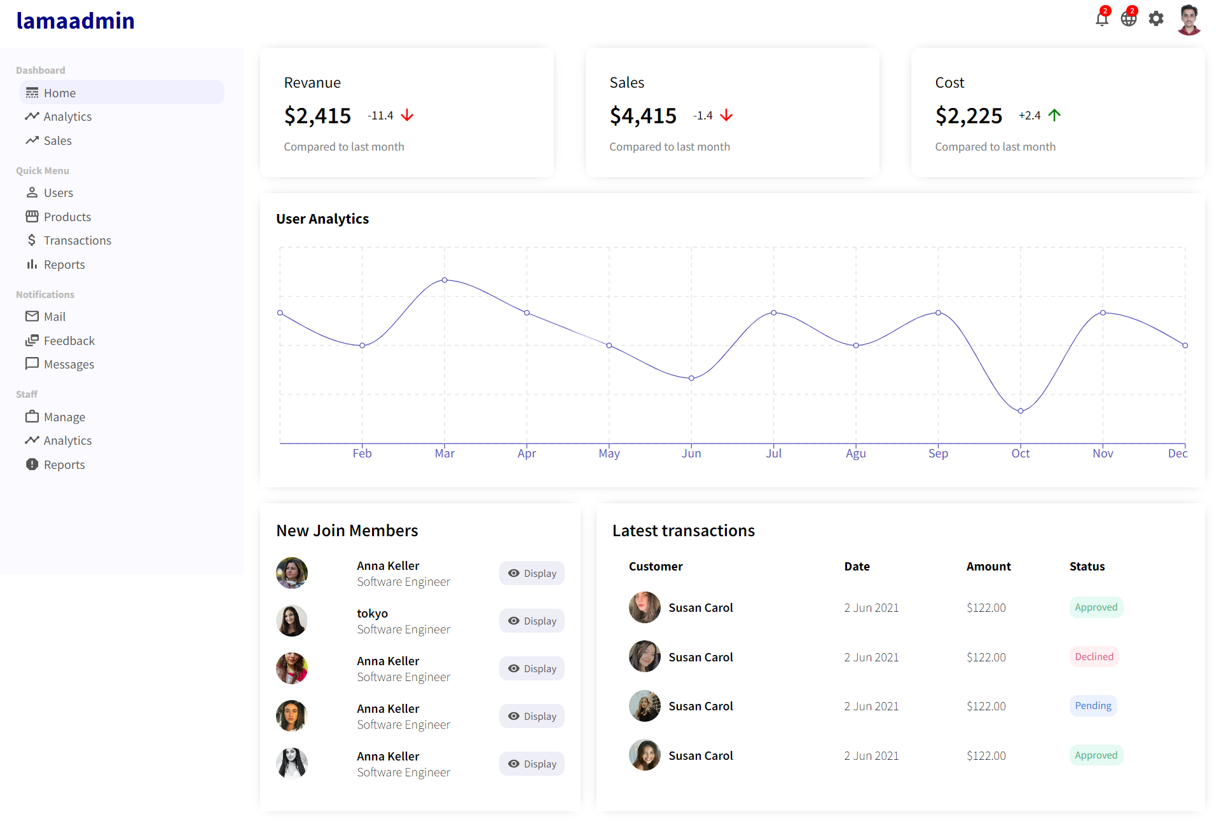The width and height of the screenshot is (1221, 824).
Task: Click the avatar in the Declined row
Action: [x=645, y=656]
